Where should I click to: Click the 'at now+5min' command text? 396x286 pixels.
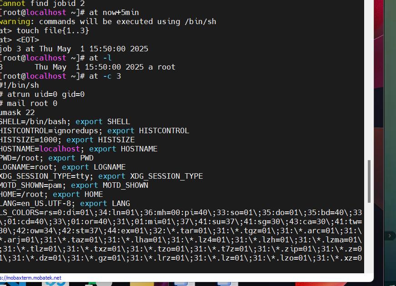[x=114, y=12]
